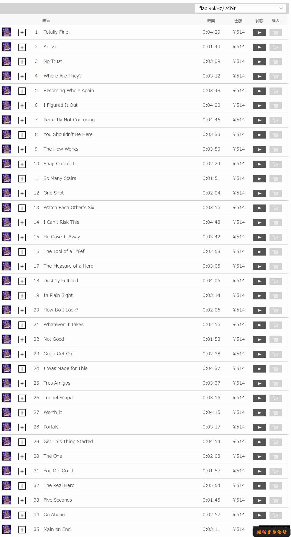Play sample of Becoming Whole Again
Screen dimensions: 291x537
coord(259,91)
